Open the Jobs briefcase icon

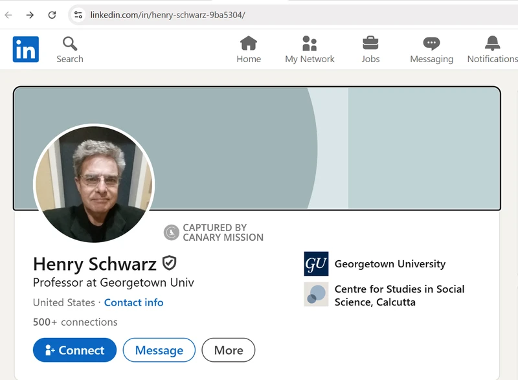click(x=370, y=43)
